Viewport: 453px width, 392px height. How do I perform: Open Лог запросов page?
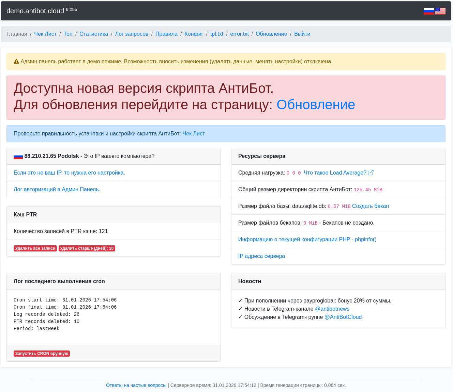(132, 34)
